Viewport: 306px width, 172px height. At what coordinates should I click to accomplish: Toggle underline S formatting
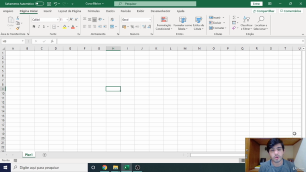coord(44,27)
